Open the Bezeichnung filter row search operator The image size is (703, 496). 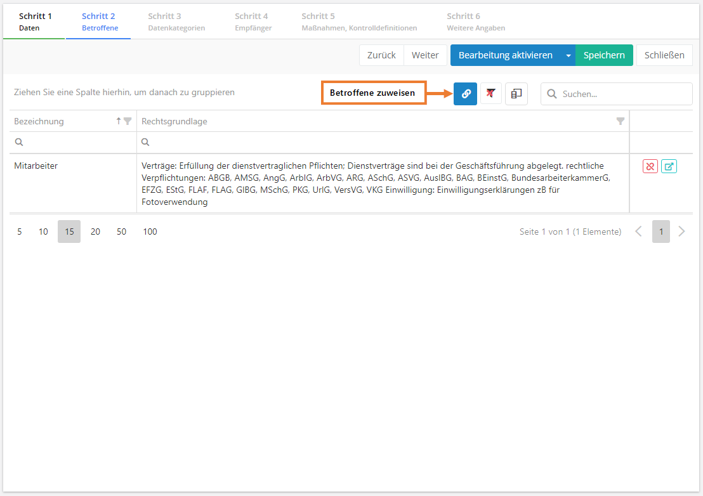point(19,142)
